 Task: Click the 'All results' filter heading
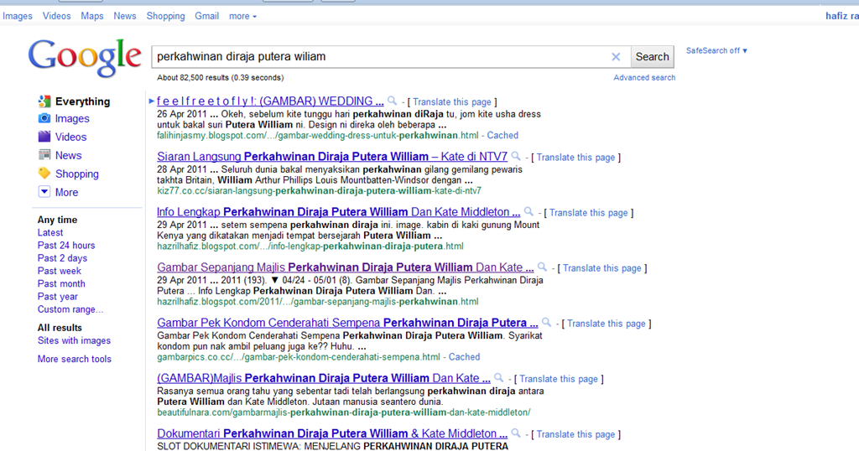(x=60, y=328)
